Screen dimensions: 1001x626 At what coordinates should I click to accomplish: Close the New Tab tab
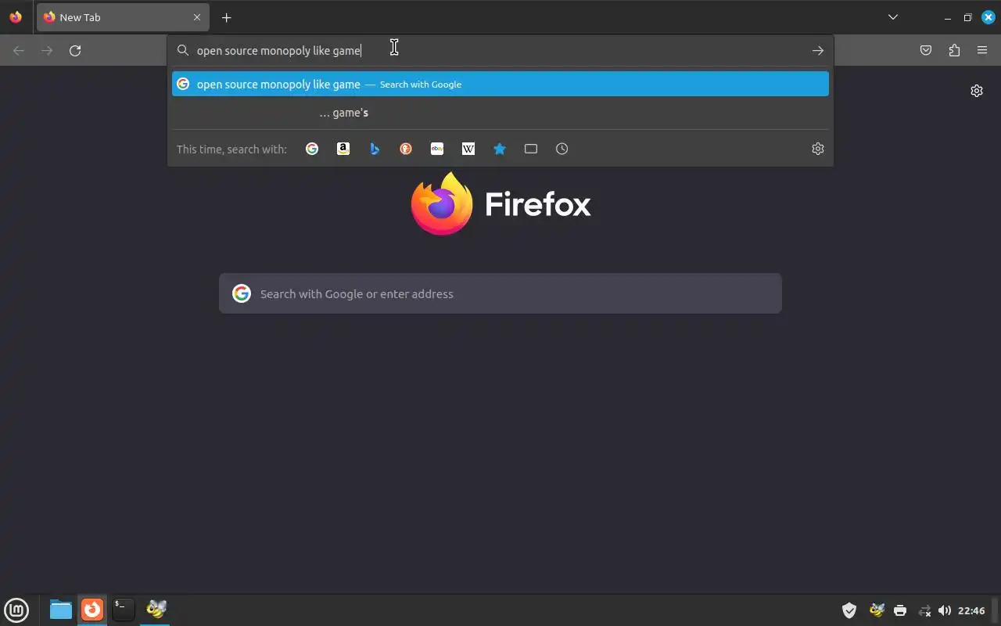coord(197,17)
